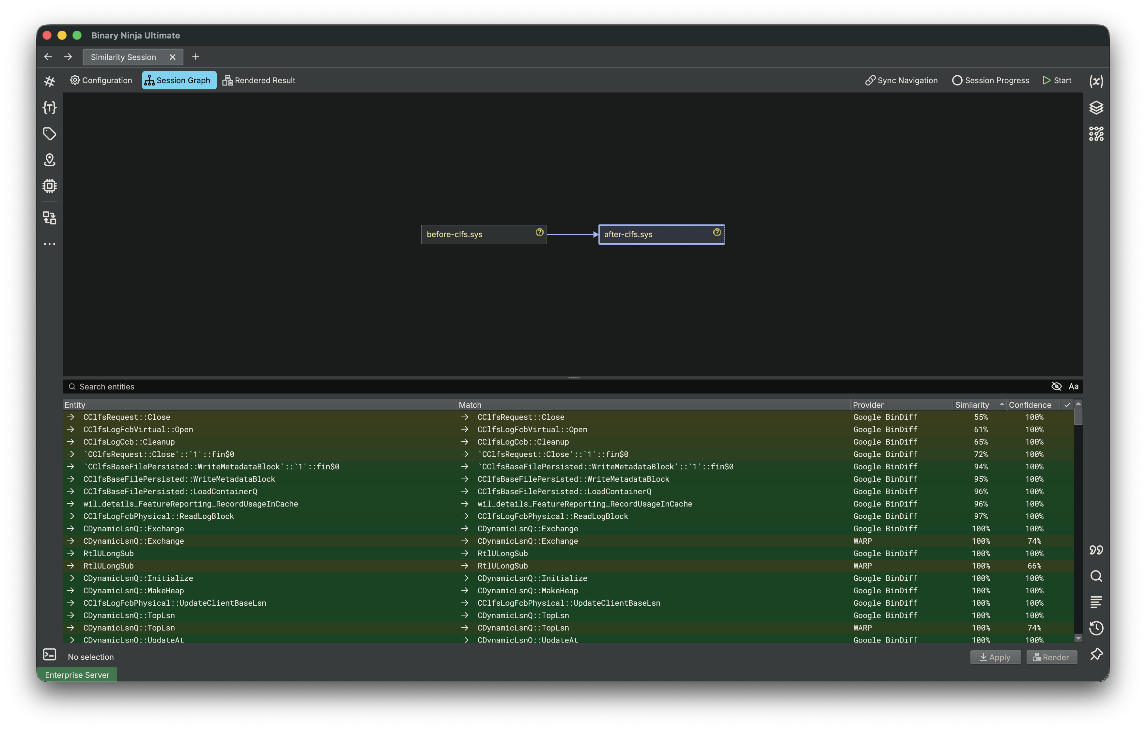Jump to match CClfsLogFcbVirtual::Open arrow
The width and height of the screenshot is (1146, 730).
(x=465, y=429)
